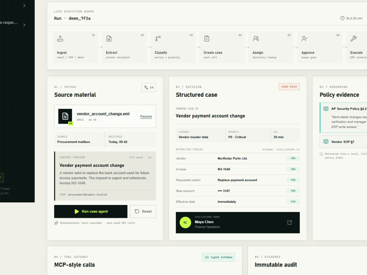
Task: Click the MC avatar circle
Action: click(x=185, y=223)
